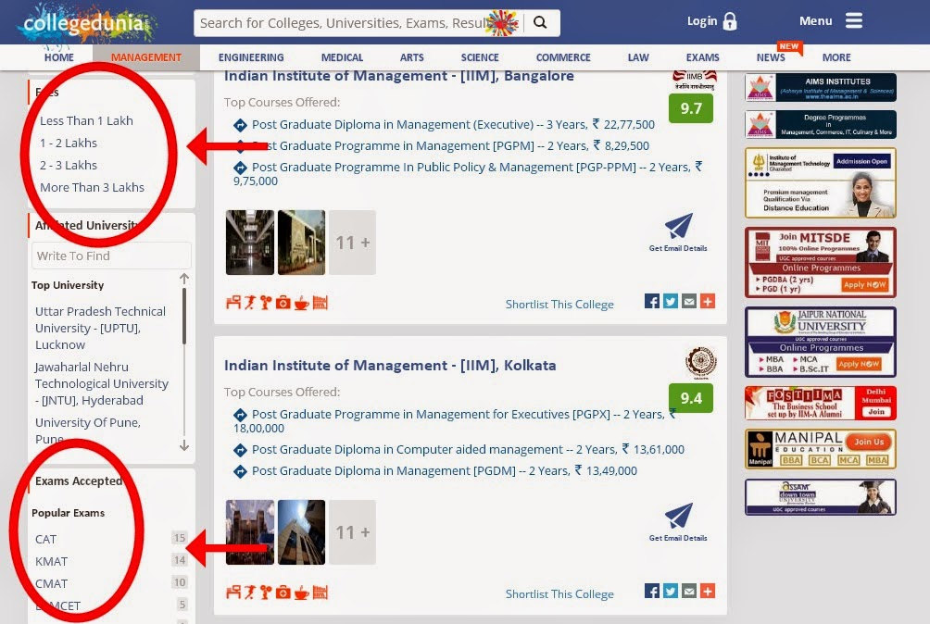930x624 pixels.
Task: Open the MANAGEMENT tab
Action: point(146,57)
